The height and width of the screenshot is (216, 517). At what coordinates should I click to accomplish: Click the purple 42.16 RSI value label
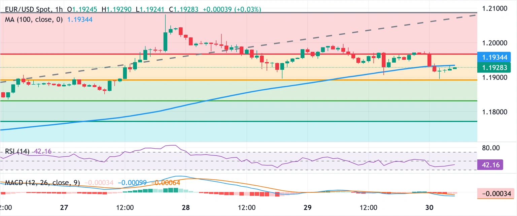click(490, 165)
